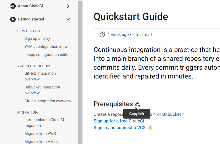The image size is (220, 144).
Task: Click the waving hand emoji
Action: pyautogui.click(x=150, y=128)
